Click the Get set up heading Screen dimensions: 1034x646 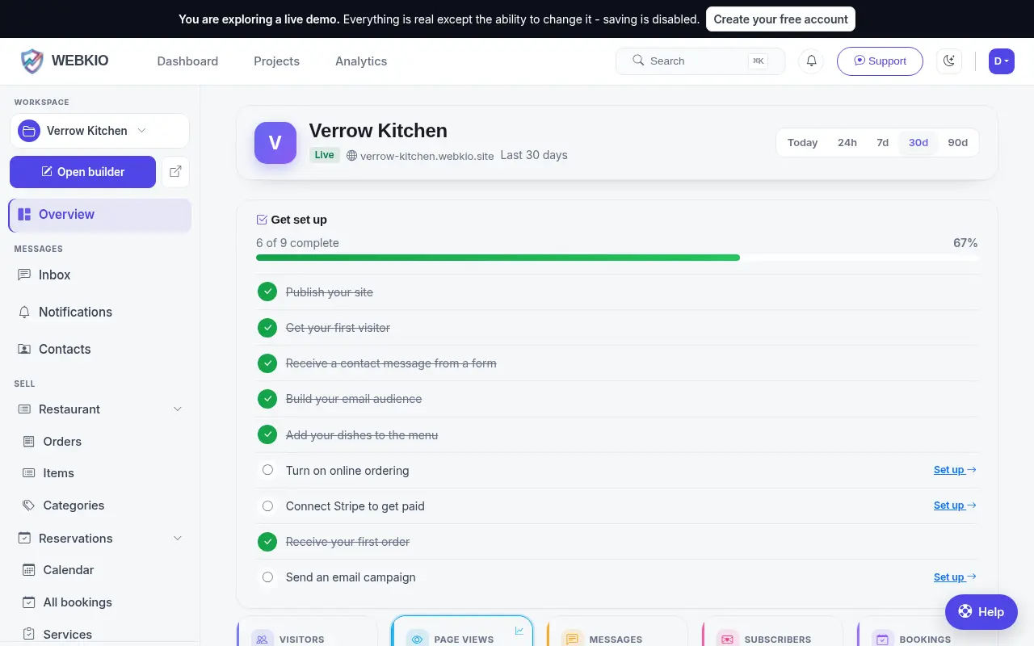(299, 220)
